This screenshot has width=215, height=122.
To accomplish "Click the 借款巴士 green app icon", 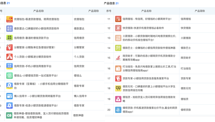I will click(118, 48).
